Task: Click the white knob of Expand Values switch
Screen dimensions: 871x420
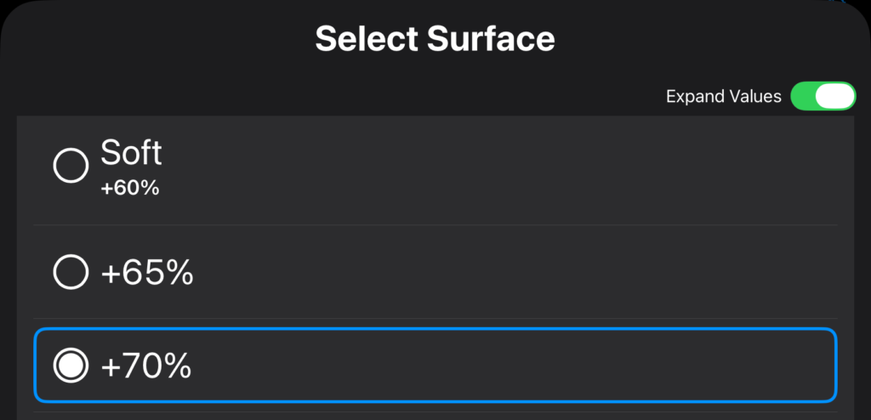Action: [835, 96]
